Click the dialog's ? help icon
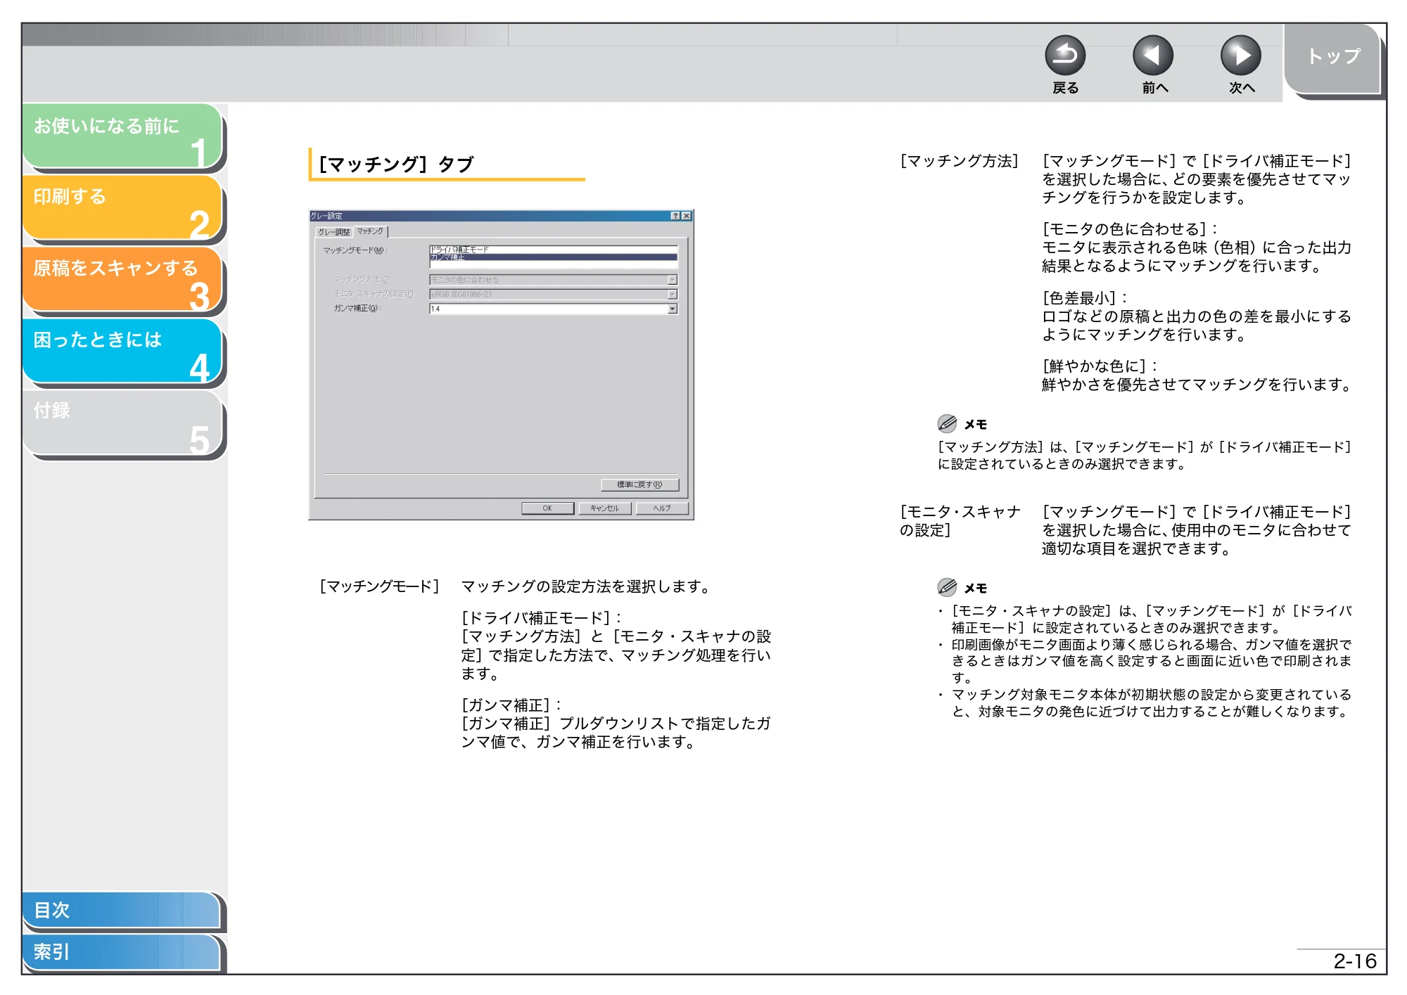The image size is (1407, 995). 675,216
